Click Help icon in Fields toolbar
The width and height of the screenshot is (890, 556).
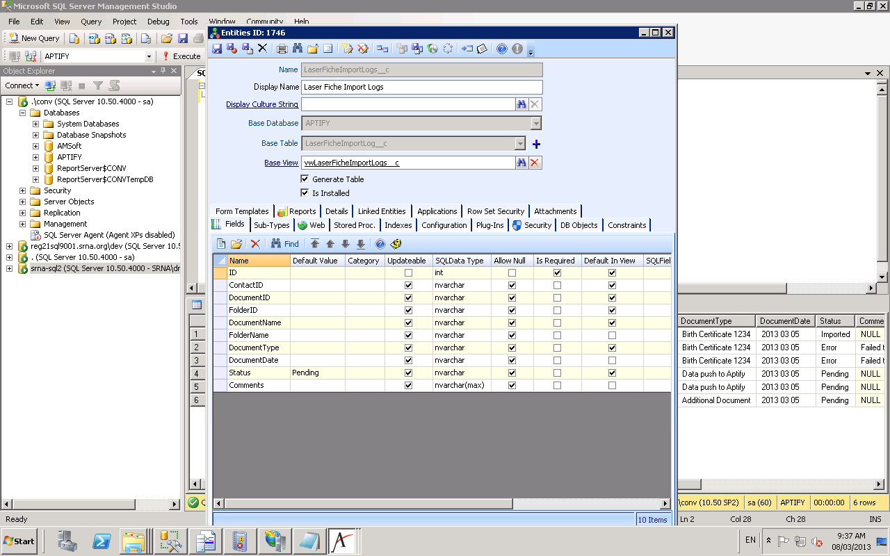(x=380, y=244)
